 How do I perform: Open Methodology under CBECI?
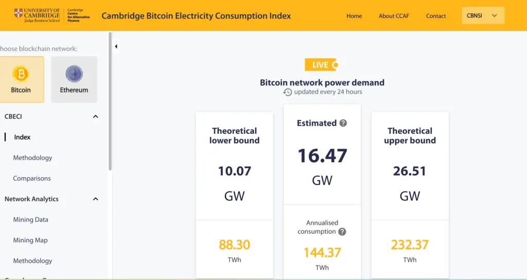32,157
